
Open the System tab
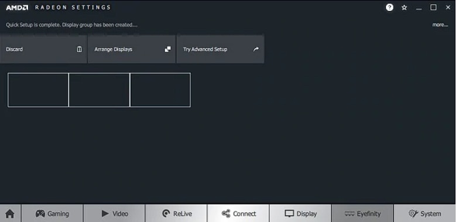click(424, 214)
